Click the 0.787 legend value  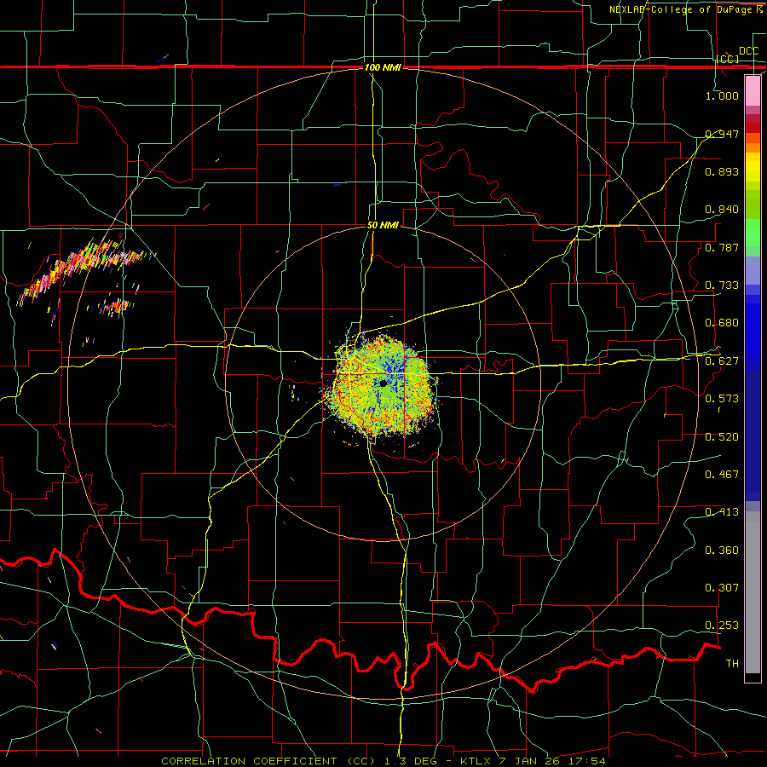[722, 247]
